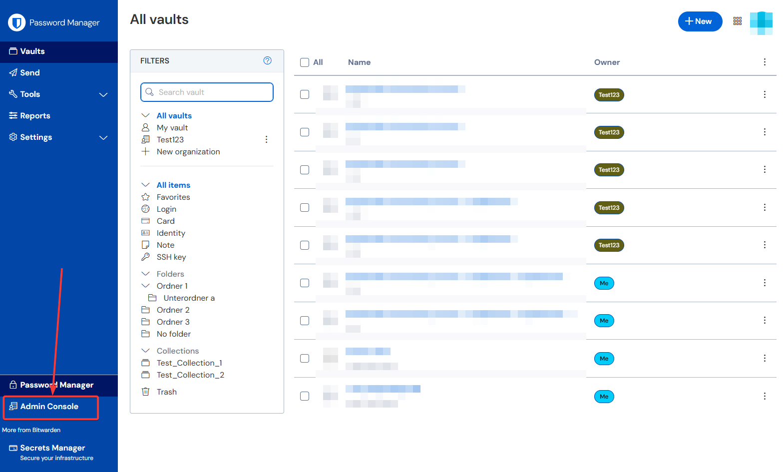Click the Bitwarden shield logo
The width and height of the screenshot is (784, 472).
[17, 22]
